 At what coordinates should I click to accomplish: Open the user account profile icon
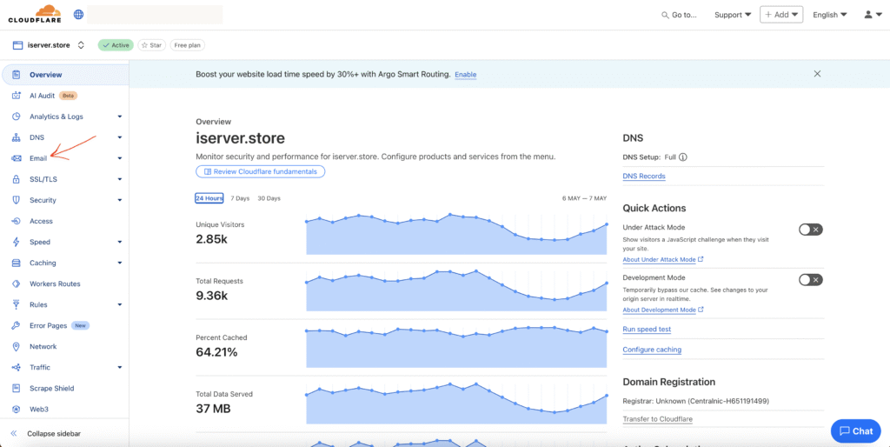871,15
